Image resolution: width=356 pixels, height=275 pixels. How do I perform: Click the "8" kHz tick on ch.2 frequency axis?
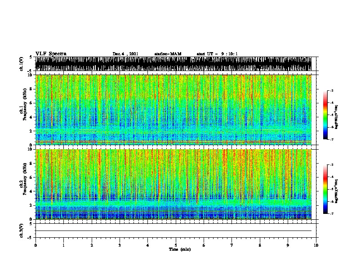point(31,164)
